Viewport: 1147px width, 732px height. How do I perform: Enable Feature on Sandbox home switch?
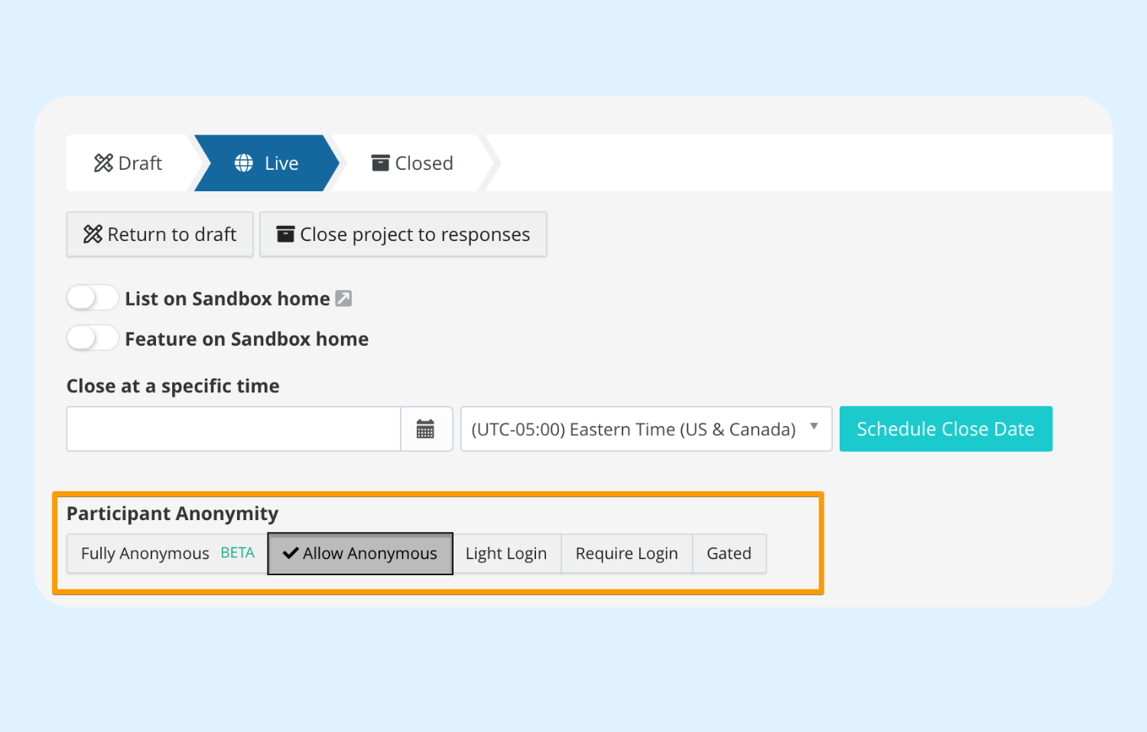92,338
